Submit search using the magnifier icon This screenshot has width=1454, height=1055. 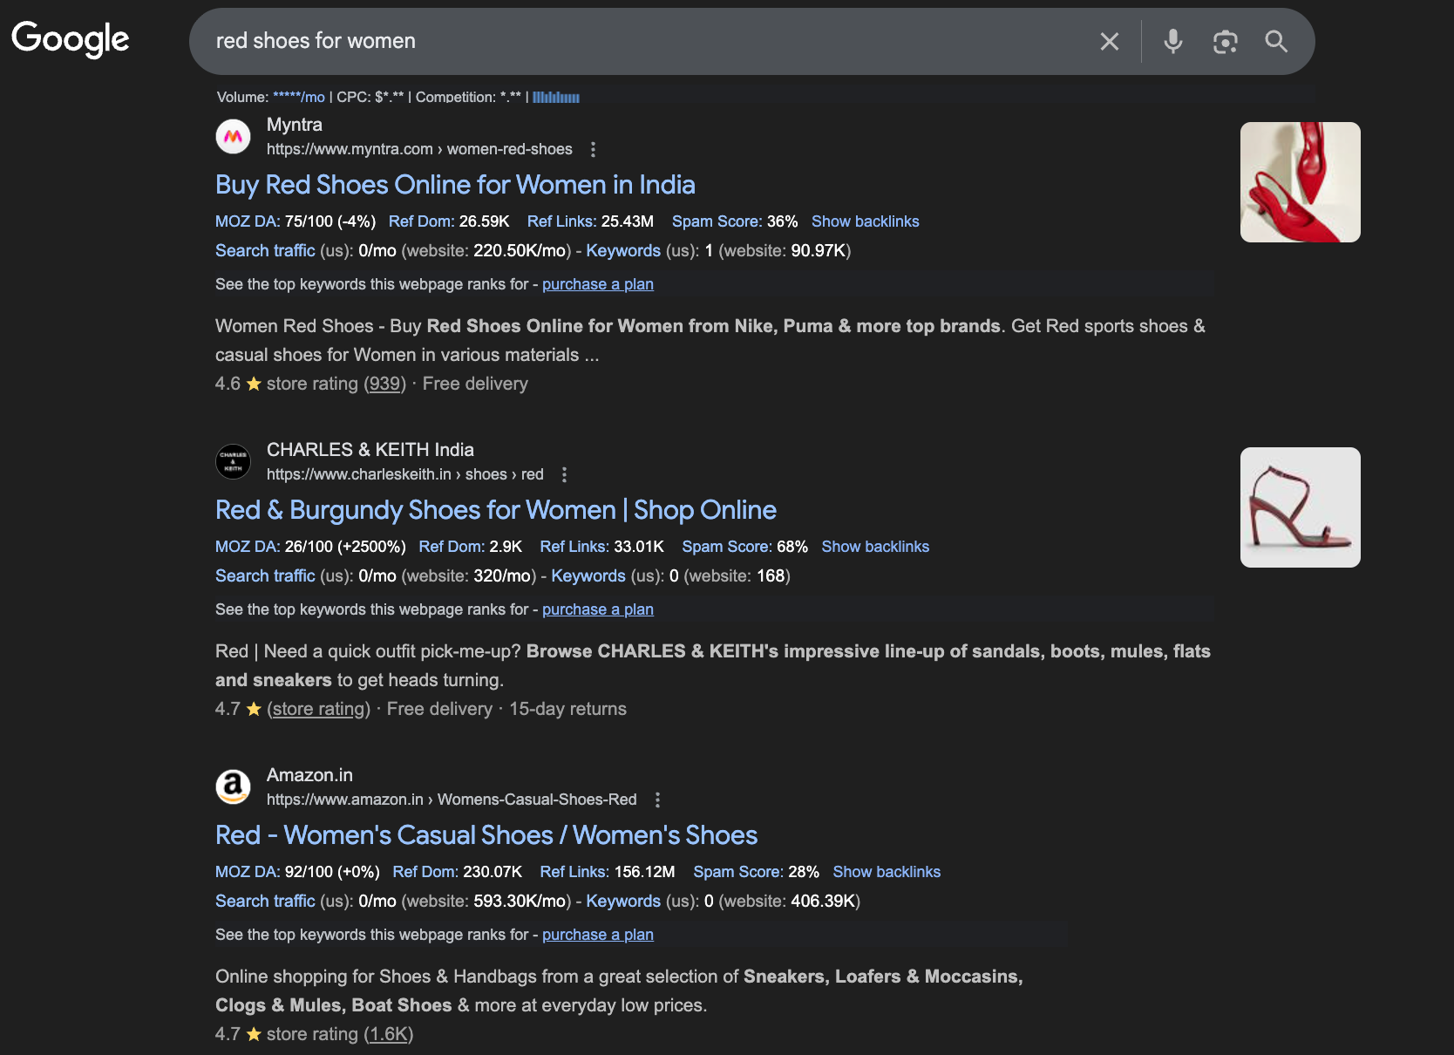coord(1276,41)
